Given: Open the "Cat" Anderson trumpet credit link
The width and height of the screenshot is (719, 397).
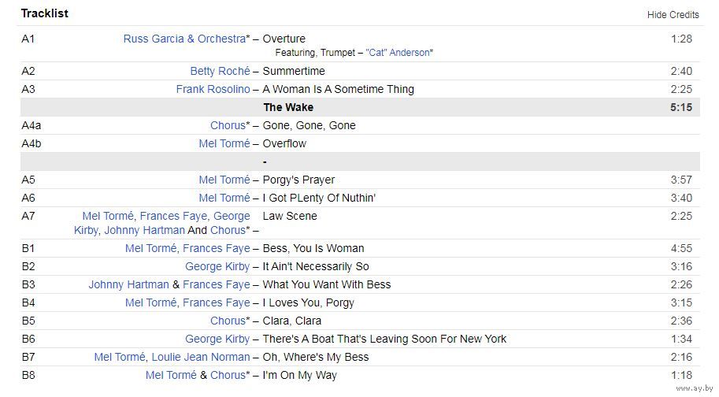Looking at the screenshot, I should tap(397, 53).
